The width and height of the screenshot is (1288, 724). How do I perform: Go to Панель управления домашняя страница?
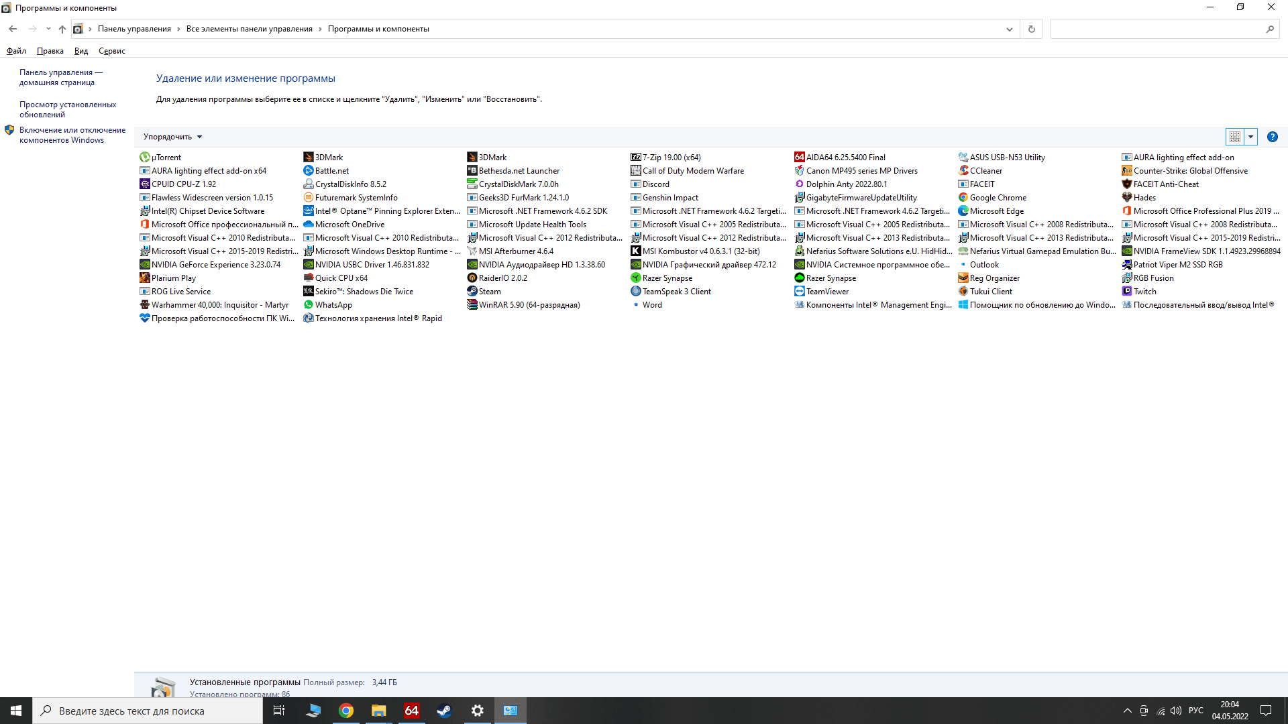point(61,77)
